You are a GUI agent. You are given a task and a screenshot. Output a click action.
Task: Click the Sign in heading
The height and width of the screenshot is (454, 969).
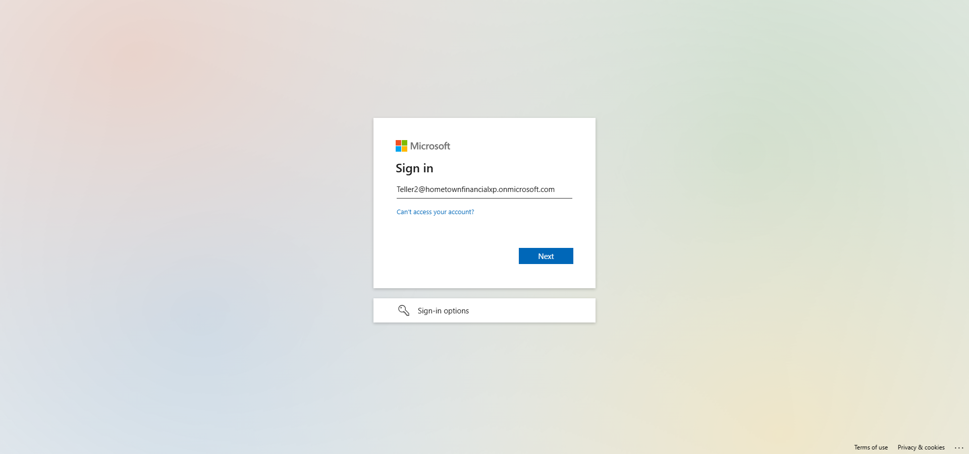coord(414,168)
